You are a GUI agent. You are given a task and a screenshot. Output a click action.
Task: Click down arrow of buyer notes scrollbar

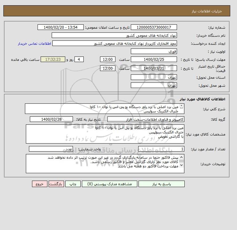pos(182,165)
